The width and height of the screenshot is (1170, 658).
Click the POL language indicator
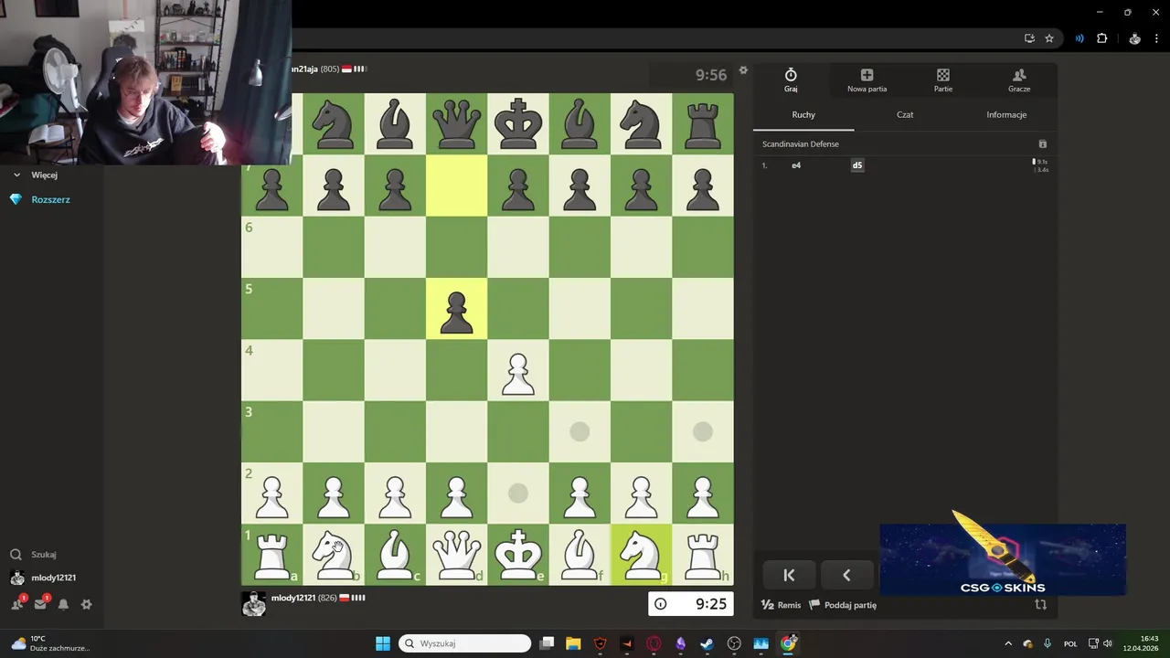(1070, 643)
